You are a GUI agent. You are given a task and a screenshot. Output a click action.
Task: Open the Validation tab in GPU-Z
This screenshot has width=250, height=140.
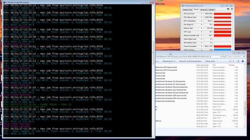tap(212, 10)
